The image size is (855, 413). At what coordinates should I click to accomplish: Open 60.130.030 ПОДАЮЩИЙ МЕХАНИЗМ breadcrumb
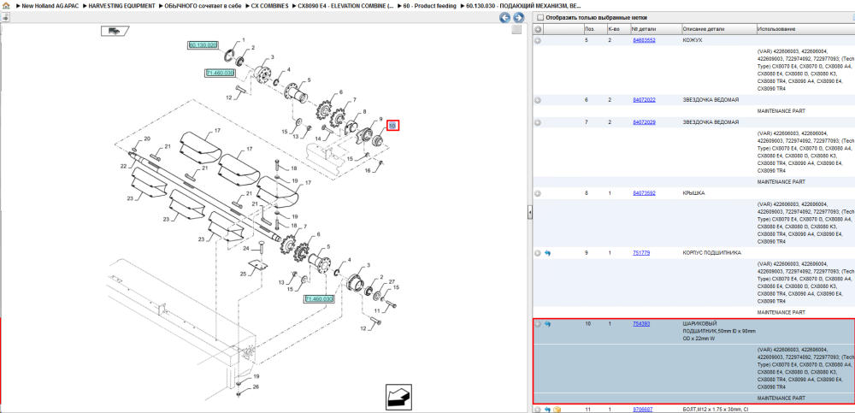(523, 5)
